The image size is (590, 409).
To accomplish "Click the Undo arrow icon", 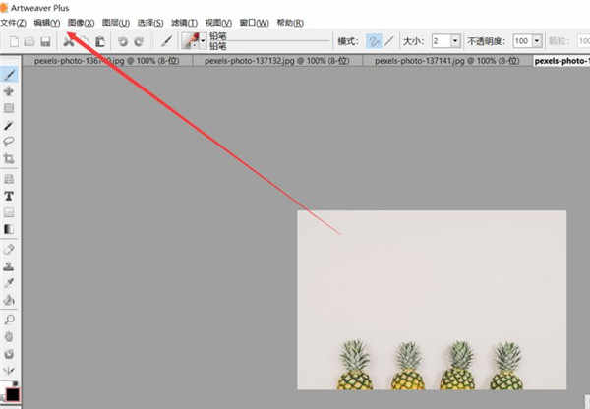I will [x=123, y=41].
